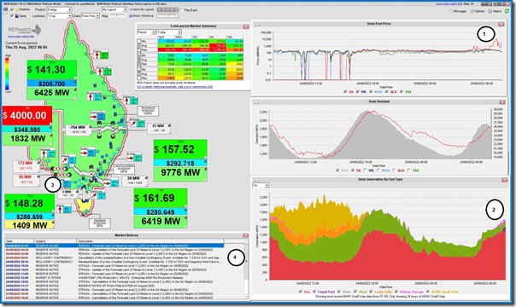This screenshot has width=516, height=307.
Task: Click the SA price box $4000.00
Action: click(27, 116)
